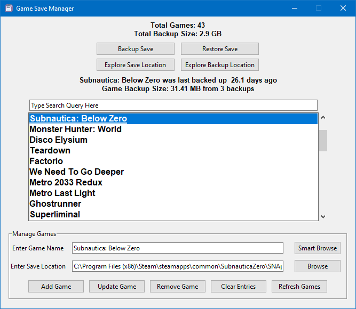This screenshot has height=309, width=356.
Task: Select Metro 2033 Redux entry
Action: (173, 183)
